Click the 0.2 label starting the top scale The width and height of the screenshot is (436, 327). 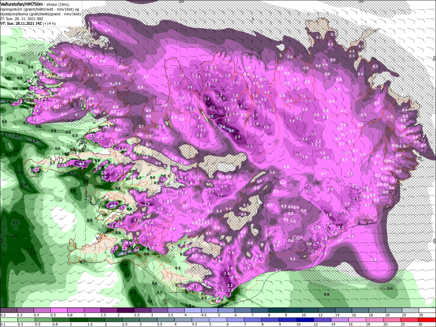coord(3,315)
